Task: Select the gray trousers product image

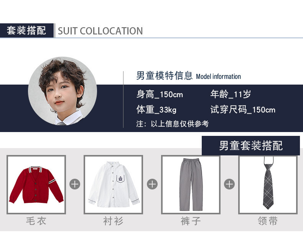Action: pos(191,184)
